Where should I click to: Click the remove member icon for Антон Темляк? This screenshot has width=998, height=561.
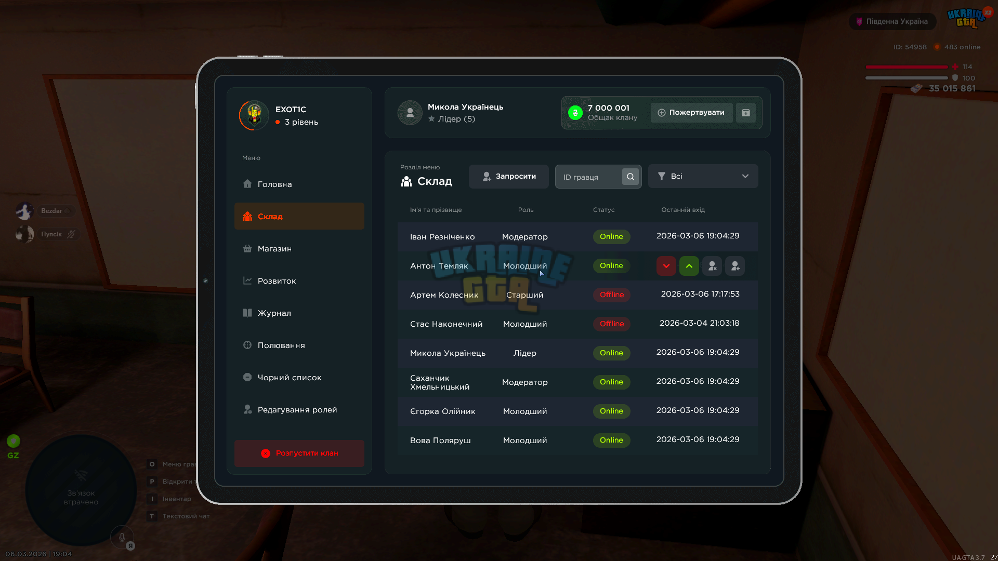(x=712, y=265)
